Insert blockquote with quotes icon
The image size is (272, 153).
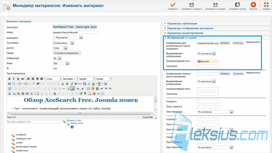coord(98,93)
